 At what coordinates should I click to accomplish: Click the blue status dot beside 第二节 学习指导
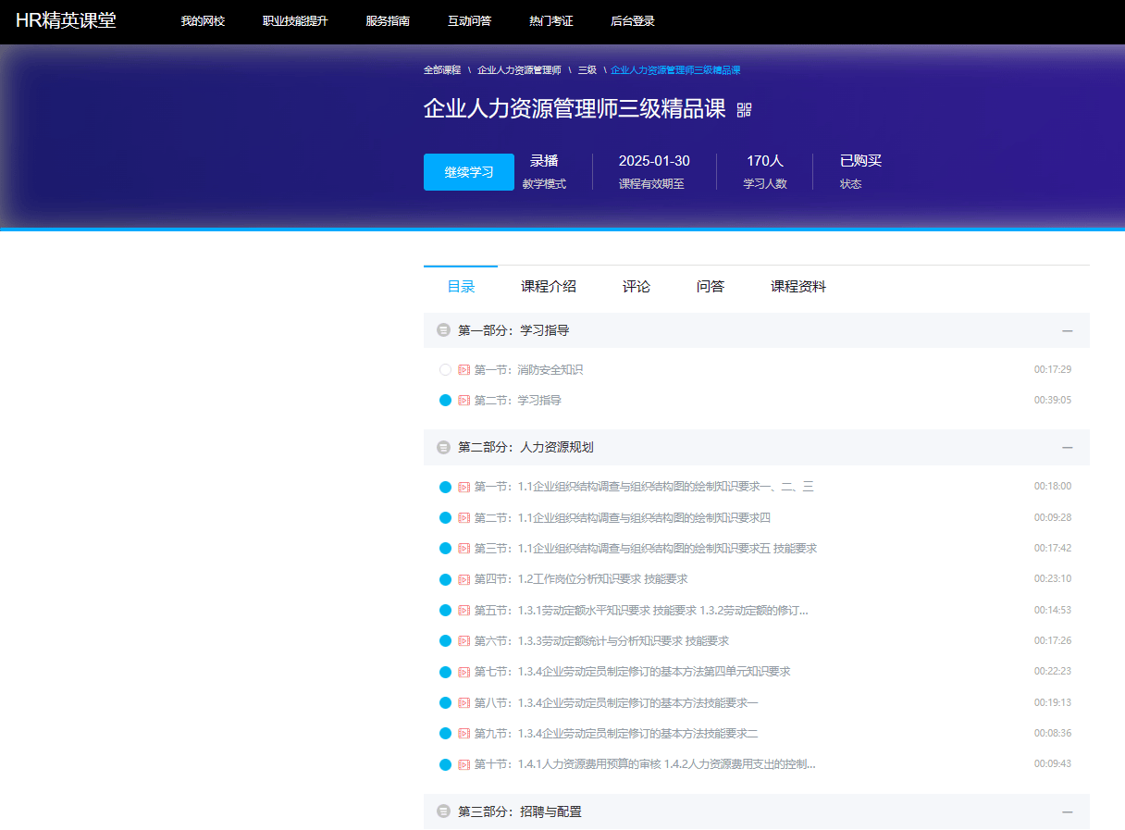445,400
